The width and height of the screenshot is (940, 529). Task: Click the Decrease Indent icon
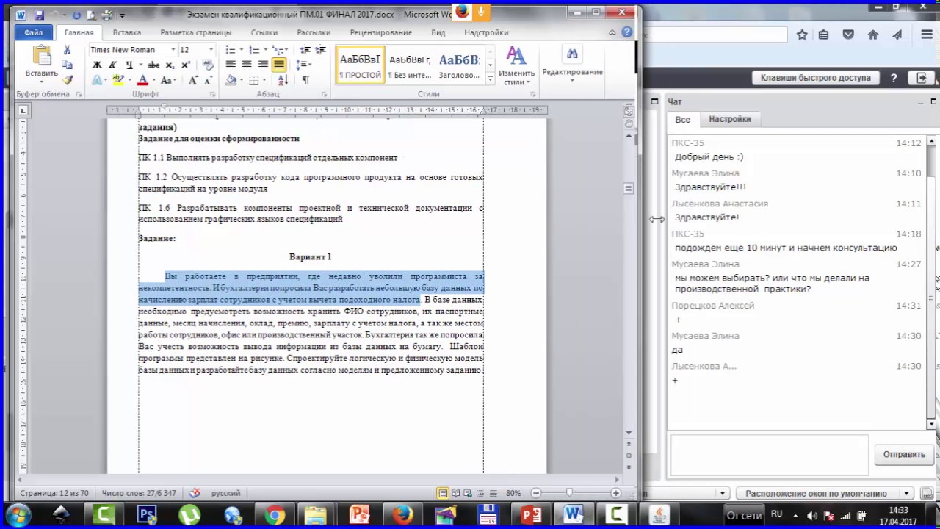305,49
